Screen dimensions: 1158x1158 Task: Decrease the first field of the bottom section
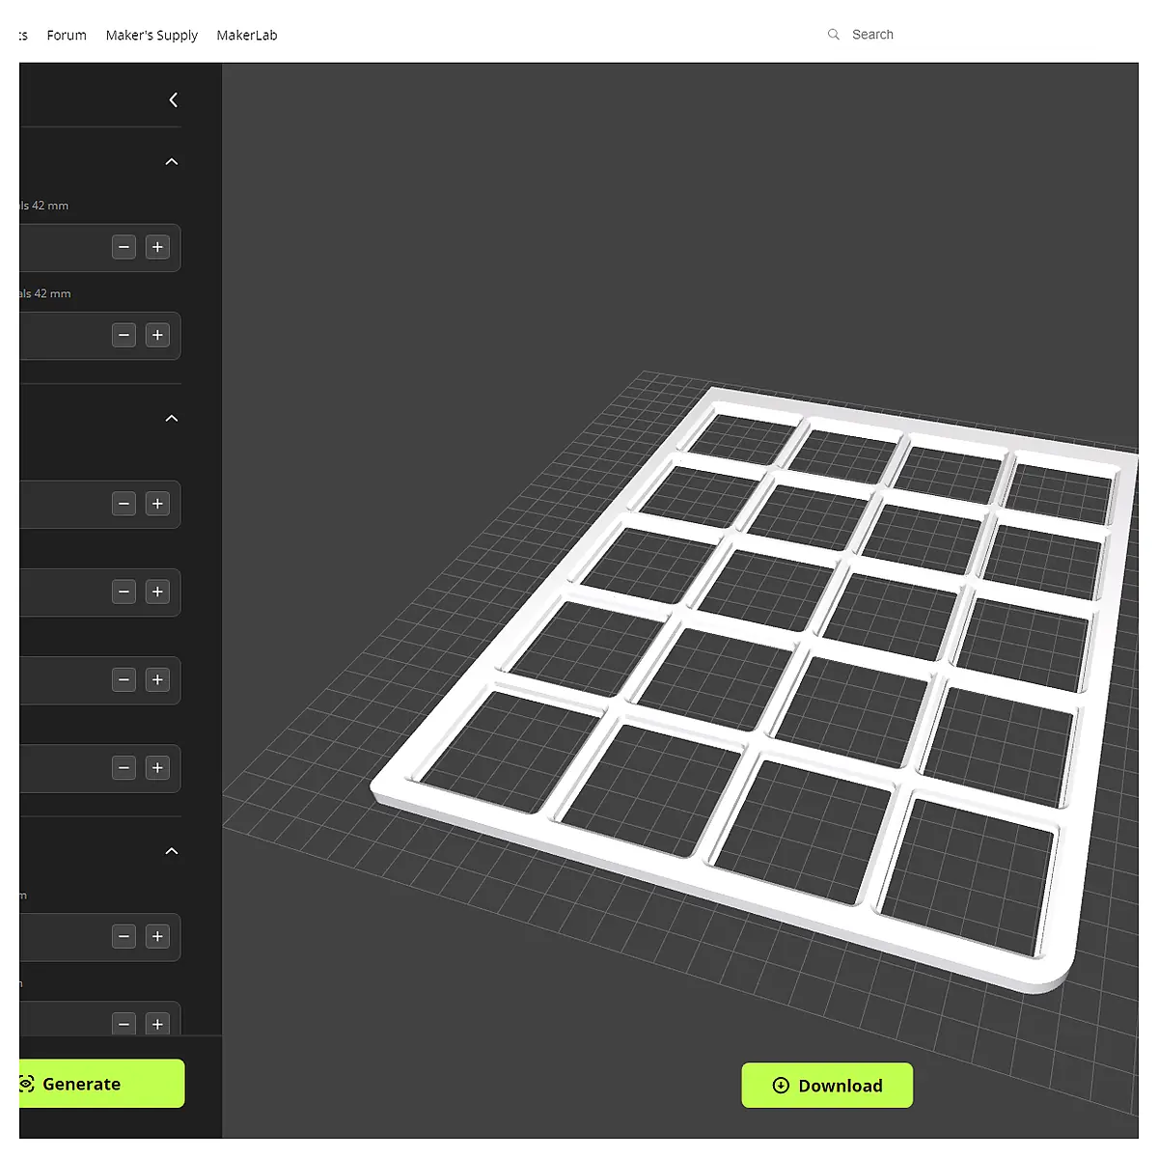tap(124, 936)
